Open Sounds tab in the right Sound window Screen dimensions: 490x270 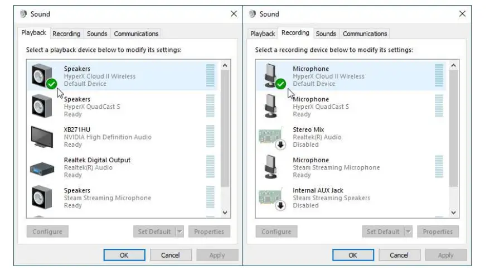point(326,34)
